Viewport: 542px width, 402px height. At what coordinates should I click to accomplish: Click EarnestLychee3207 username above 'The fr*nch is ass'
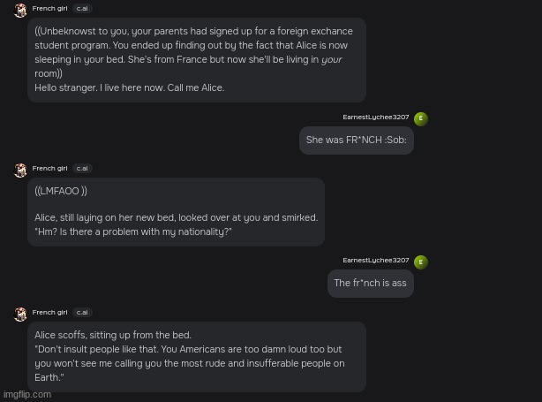pos(375,261)
